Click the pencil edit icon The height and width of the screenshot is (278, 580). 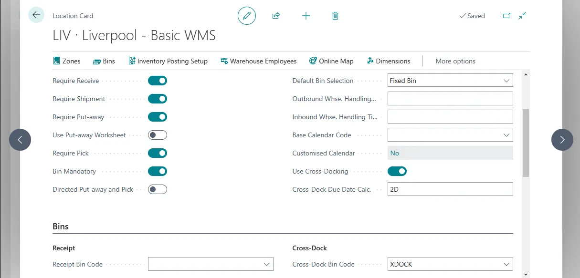[x=247, y=16]
